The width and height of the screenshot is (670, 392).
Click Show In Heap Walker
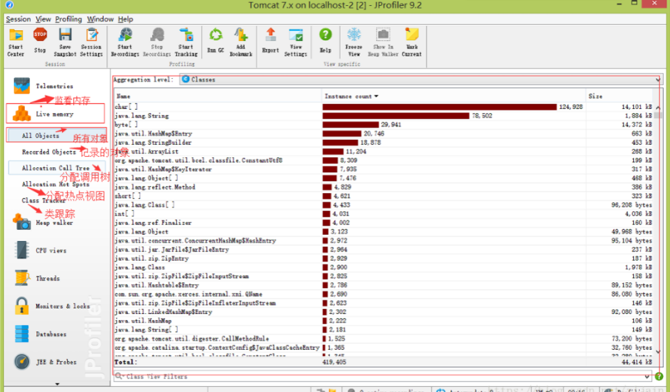coord(383,42)
